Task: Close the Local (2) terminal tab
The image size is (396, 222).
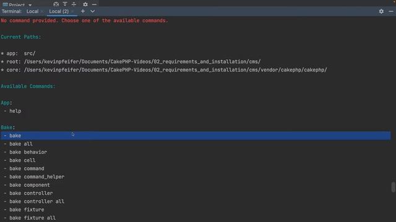Action: coord(72,12)
